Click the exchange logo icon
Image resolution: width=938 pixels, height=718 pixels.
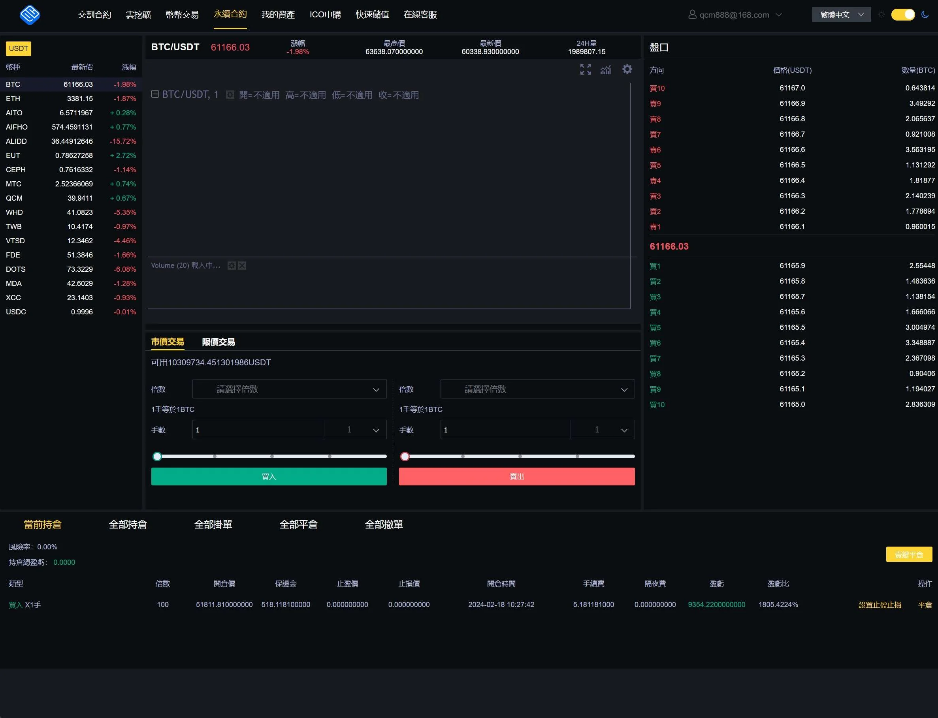[30, 15]
